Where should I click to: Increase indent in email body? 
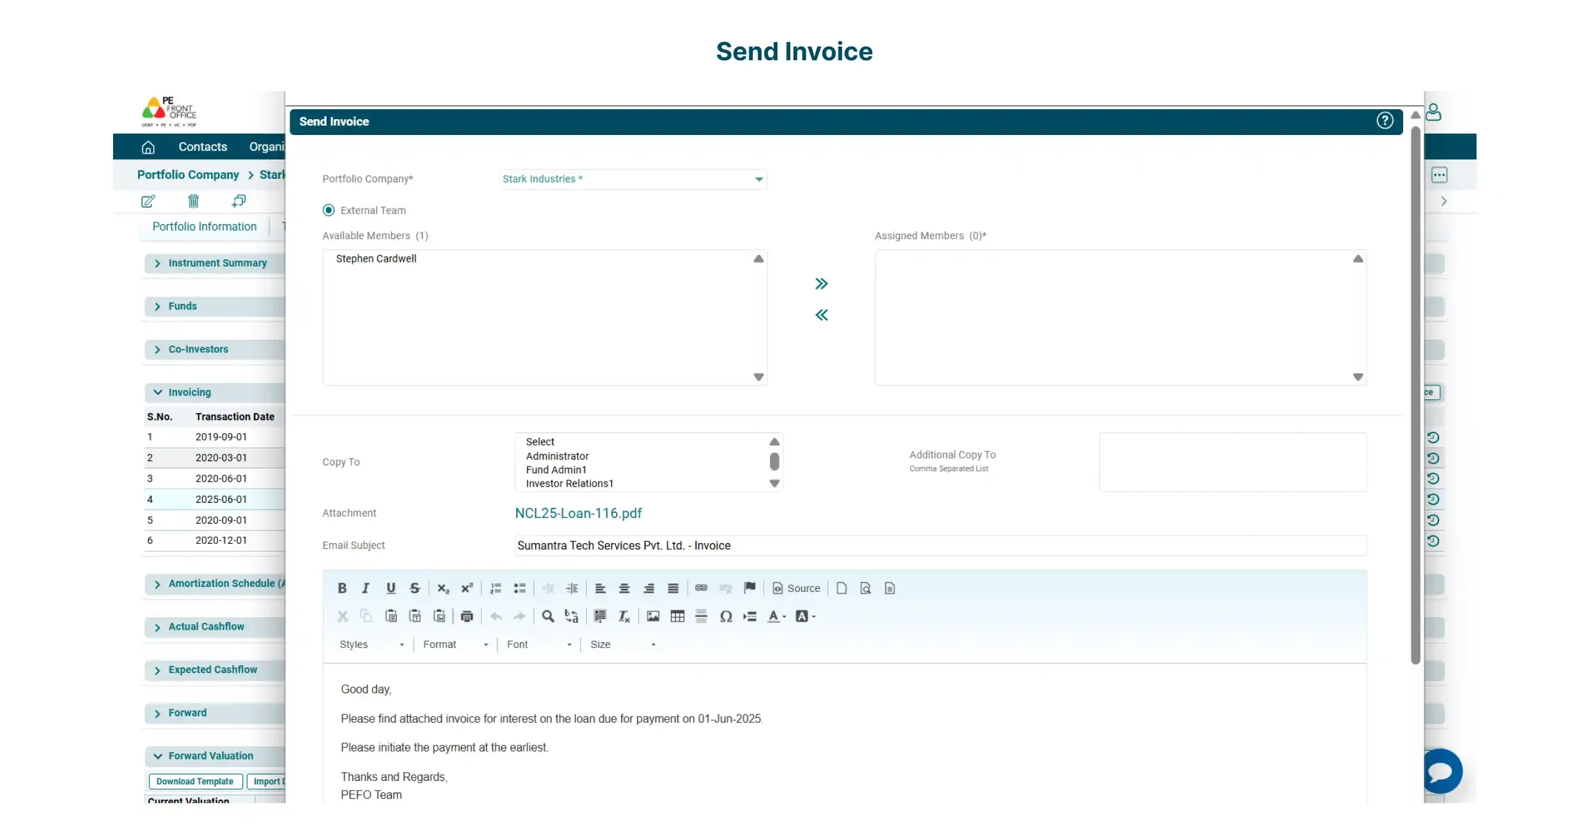(572, 588)
